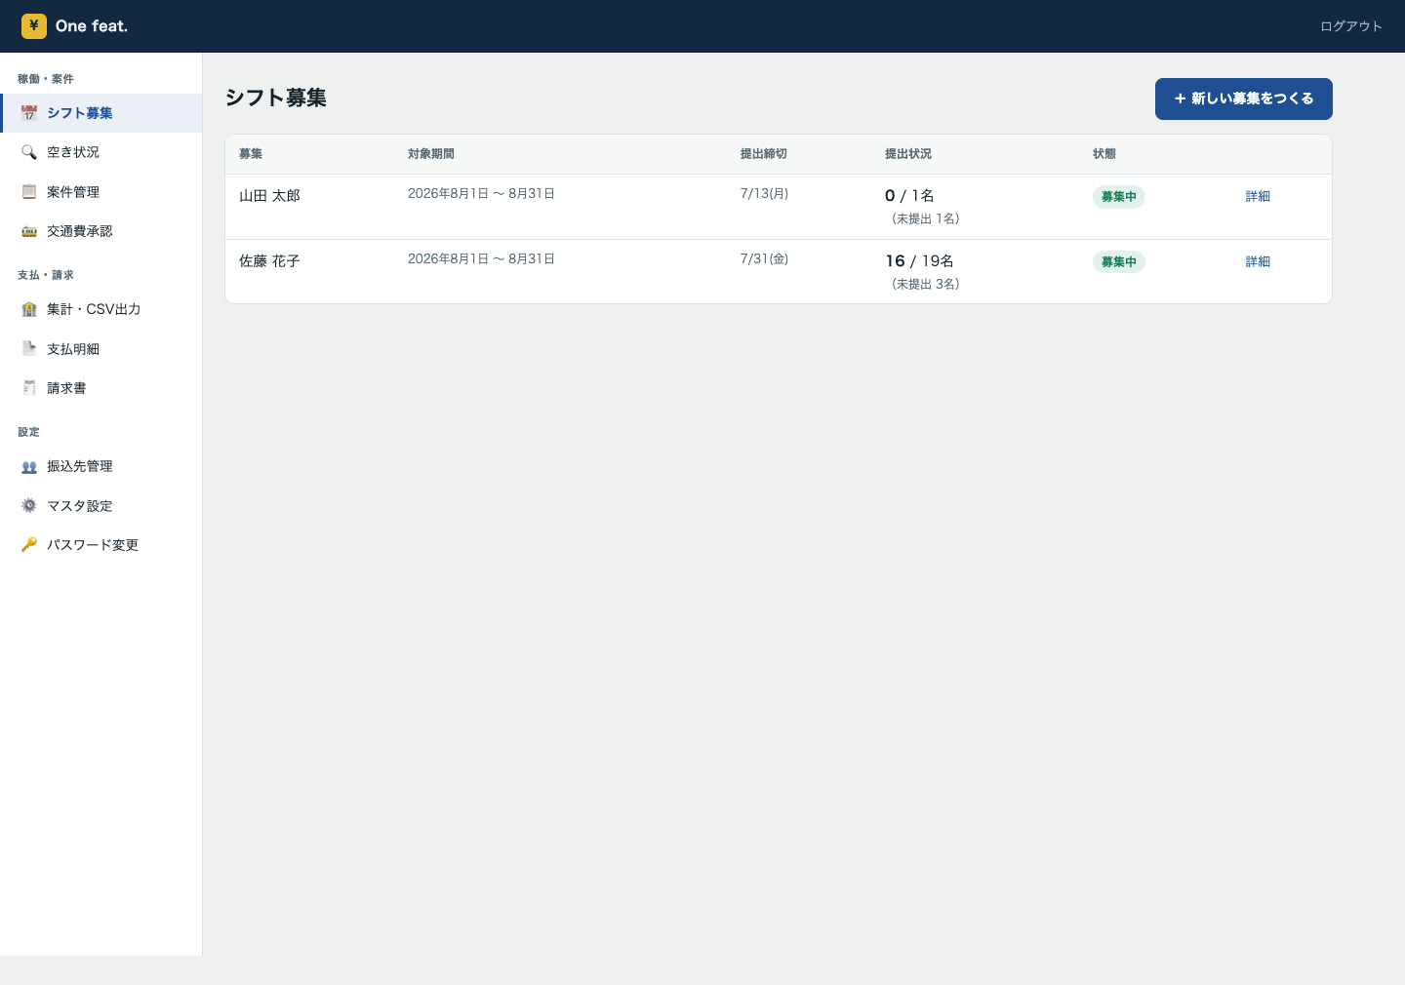Image resolution: width=1405 pixels, height=985 pixels.
Task: Open the 請求書 menu entry
Action: click(x=101, y=388)
